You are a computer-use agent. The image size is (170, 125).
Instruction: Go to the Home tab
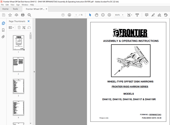pos(5,9)
